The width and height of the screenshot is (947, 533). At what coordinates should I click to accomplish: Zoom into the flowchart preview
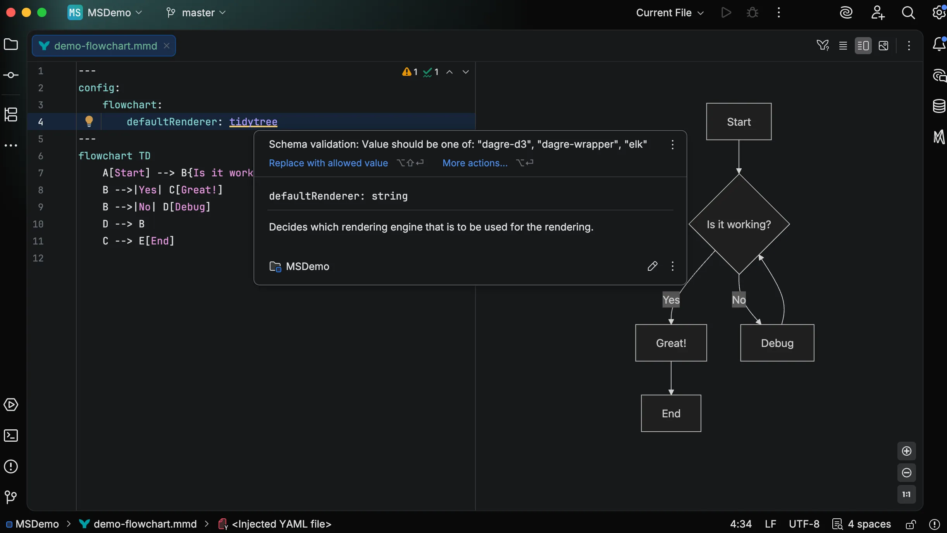coord(906,451)
